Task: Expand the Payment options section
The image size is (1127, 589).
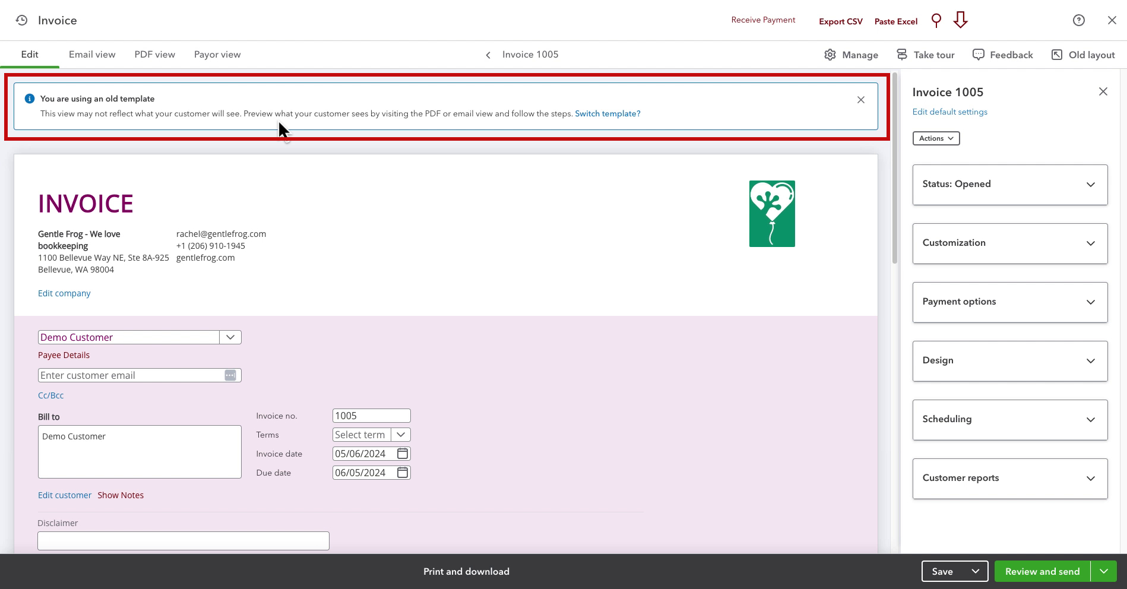Action: [x=1010, y=302]
